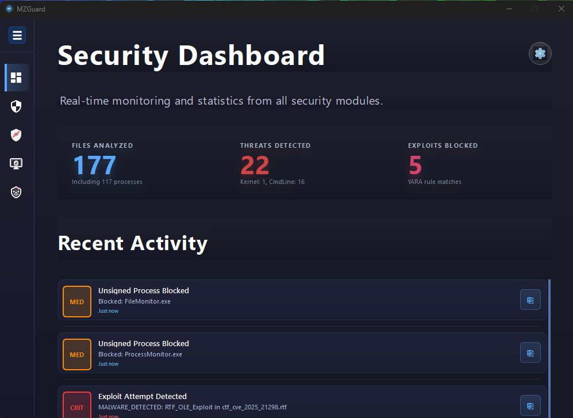Viewport: 573px width, 418px height.
Task: Open the hamburger navigation menu
Action: pos(17,35)
